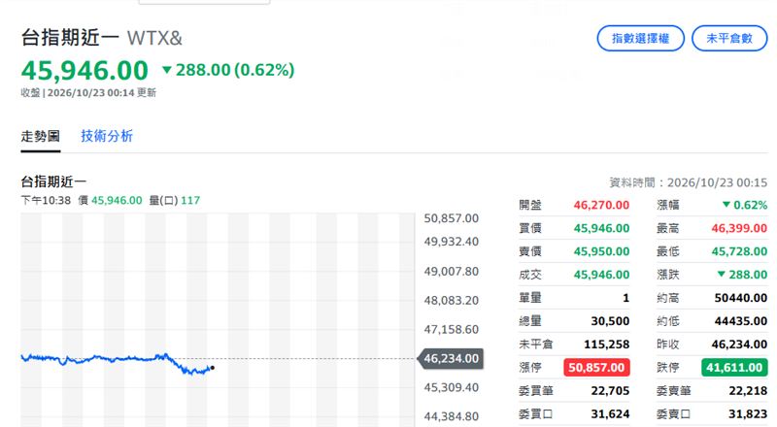Click the 成交 value 45,946.00
The width and height of the screenshot is (777, 427).
coord(601,275)
